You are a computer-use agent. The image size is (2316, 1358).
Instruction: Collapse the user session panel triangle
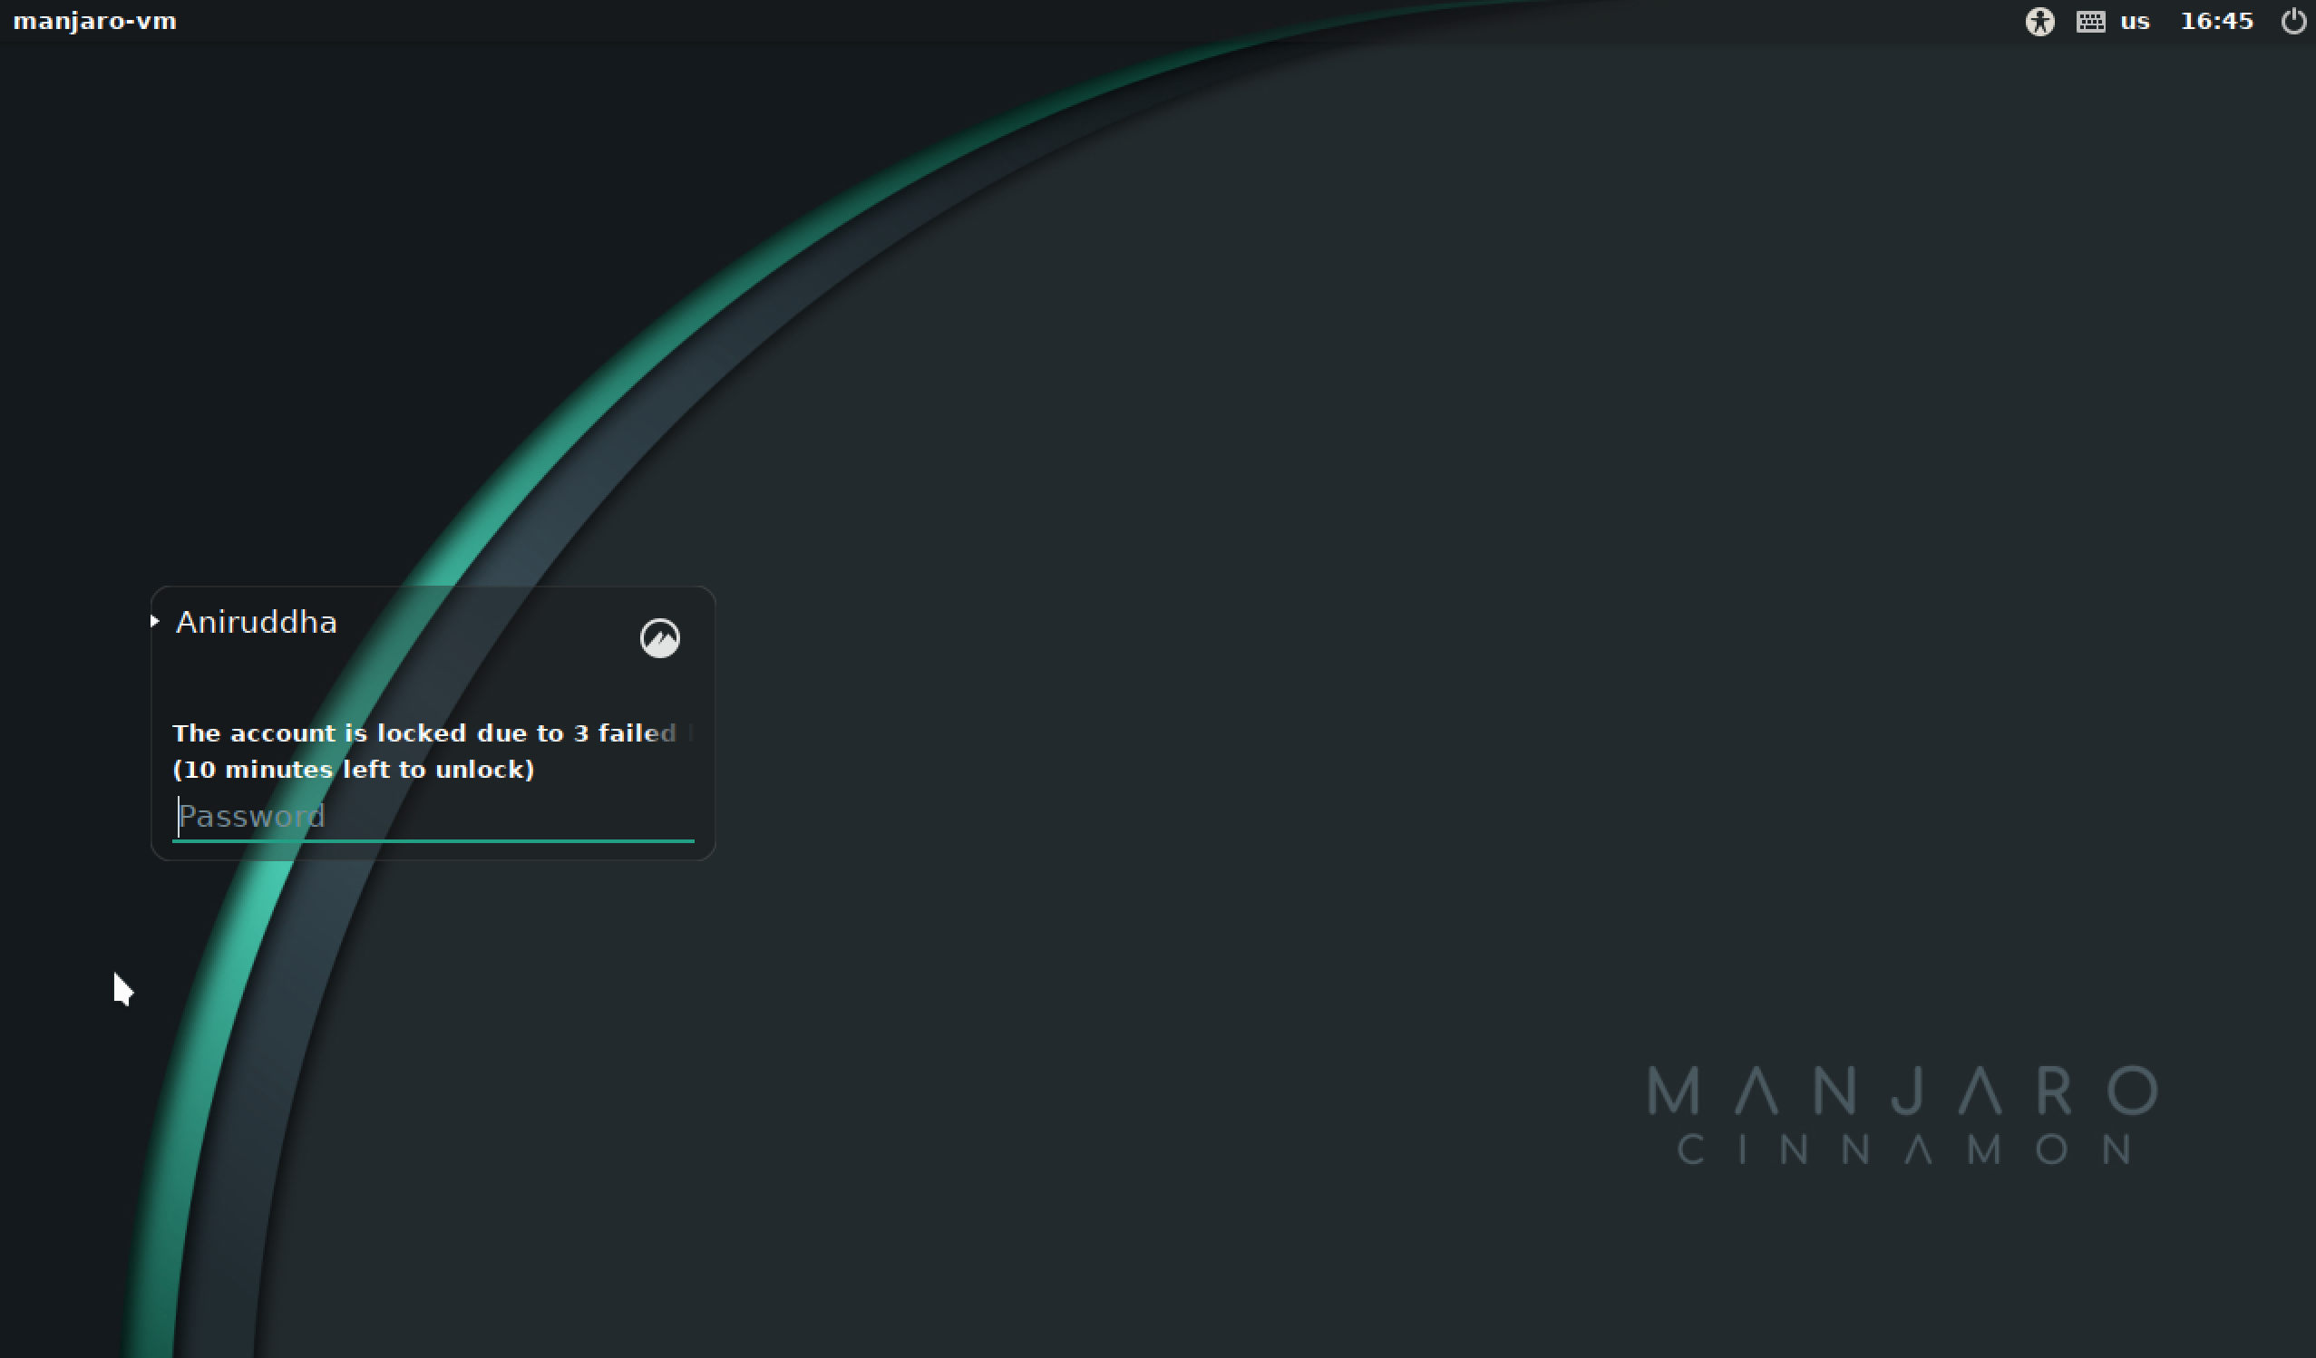pyautogui.click(x=153, y=620)
